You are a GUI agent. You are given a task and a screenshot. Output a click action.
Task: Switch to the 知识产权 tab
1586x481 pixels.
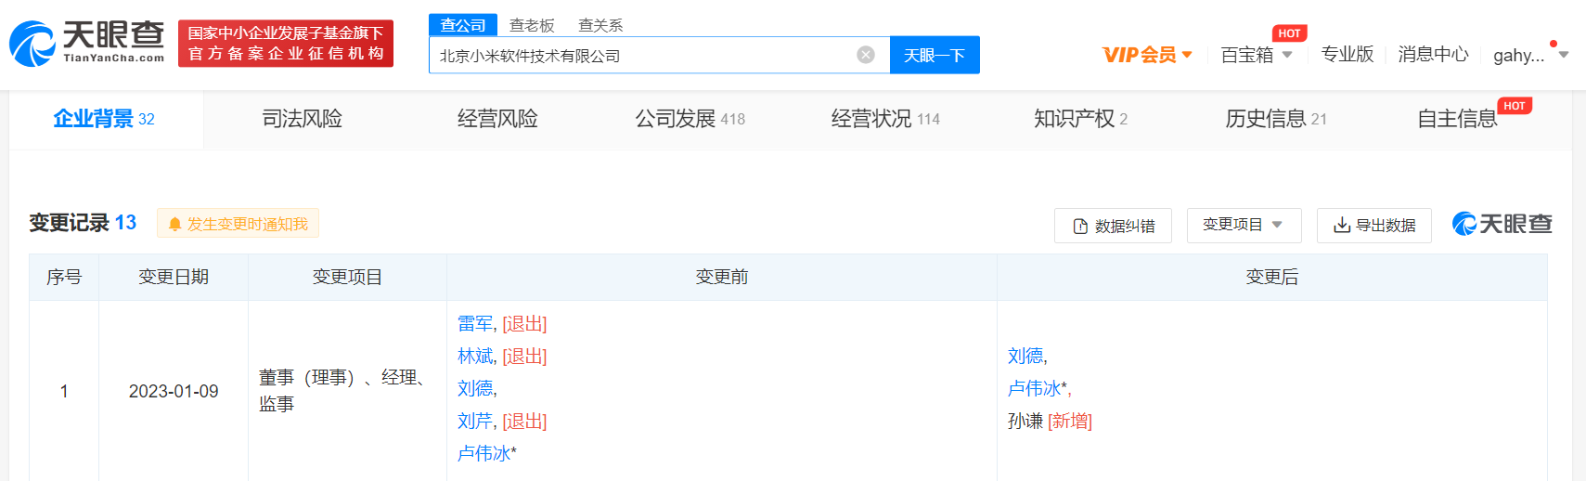click(1080, 119)
